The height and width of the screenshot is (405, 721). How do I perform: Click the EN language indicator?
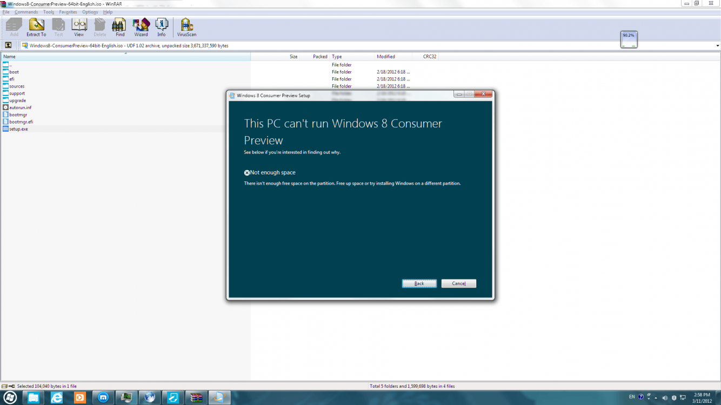(632, 397)
